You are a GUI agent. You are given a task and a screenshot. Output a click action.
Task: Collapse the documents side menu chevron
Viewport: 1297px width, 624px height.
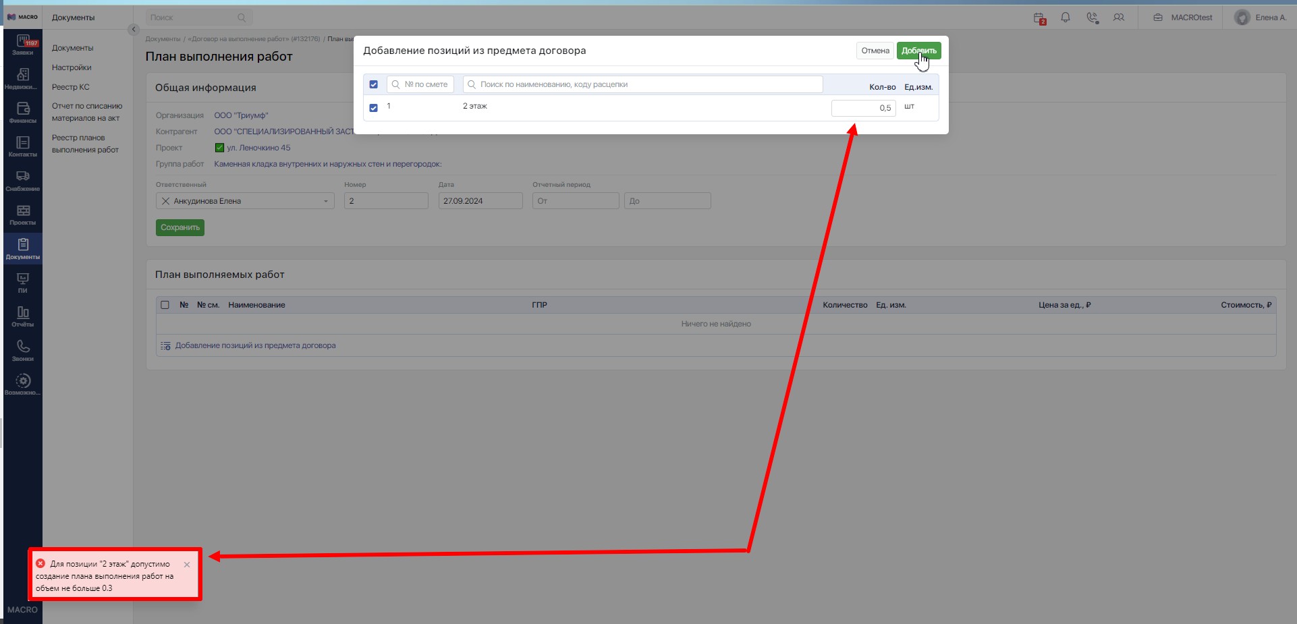pos(133,29)
